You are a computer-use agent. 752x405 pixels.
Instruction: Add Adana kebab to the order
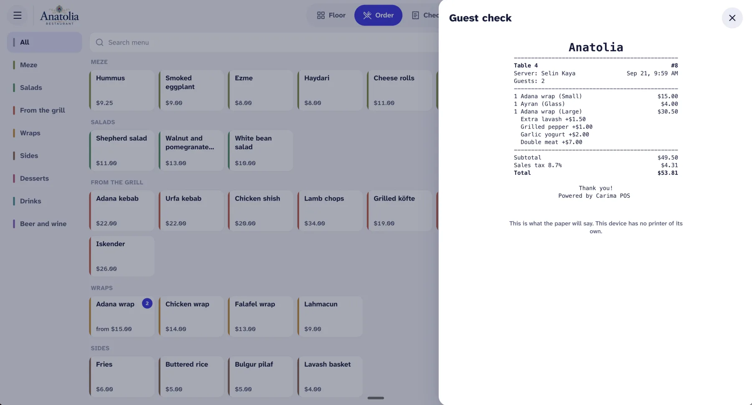[x=122, y=211]
